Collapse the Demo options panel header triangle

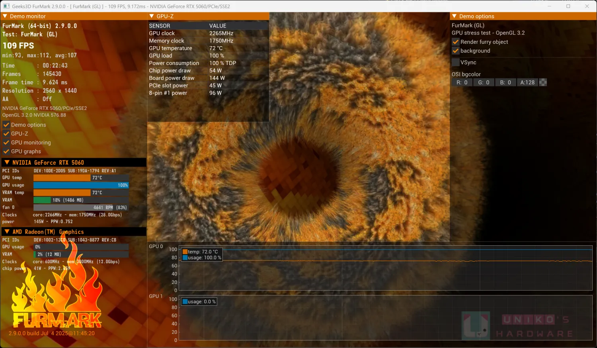click(455, 16)
